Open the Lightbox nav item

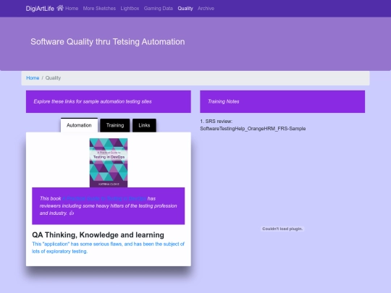(130, 9)
